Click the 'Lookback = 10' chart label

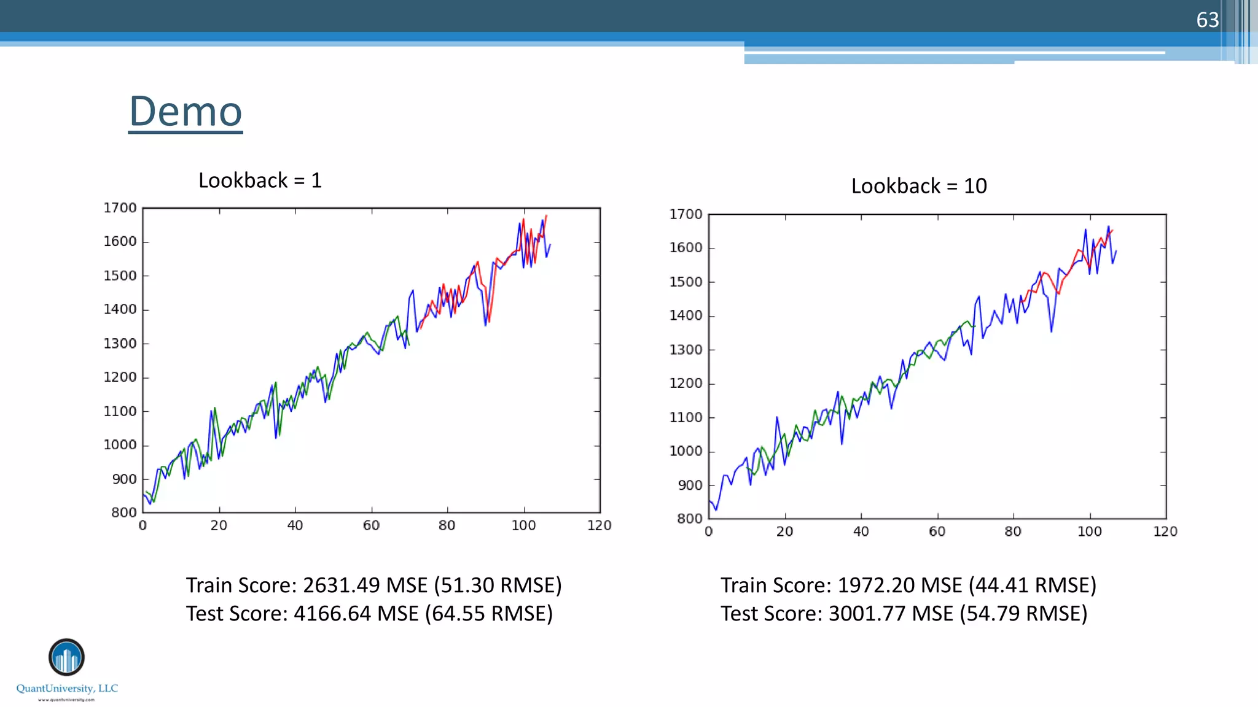(919, 186)
